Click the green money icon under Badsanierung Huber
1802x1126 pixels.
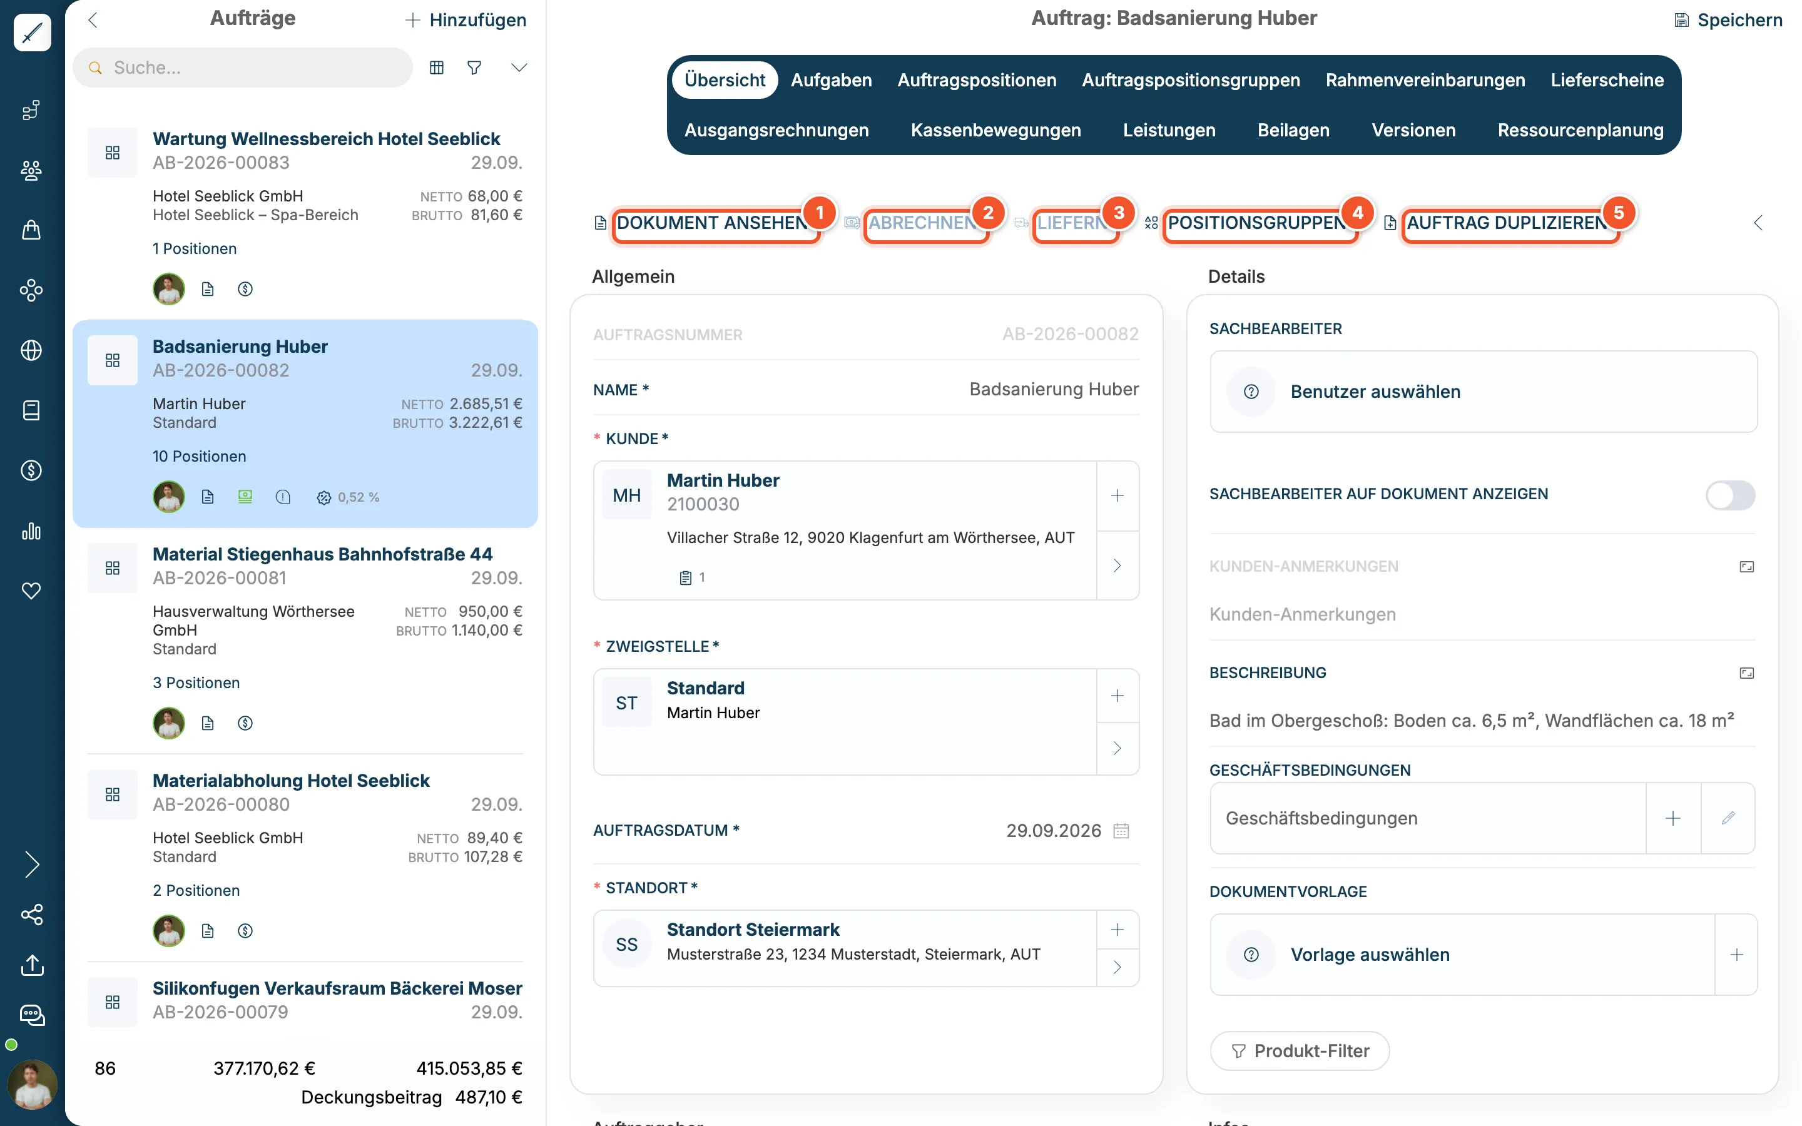pyautogui.click(x=245, y=497)
